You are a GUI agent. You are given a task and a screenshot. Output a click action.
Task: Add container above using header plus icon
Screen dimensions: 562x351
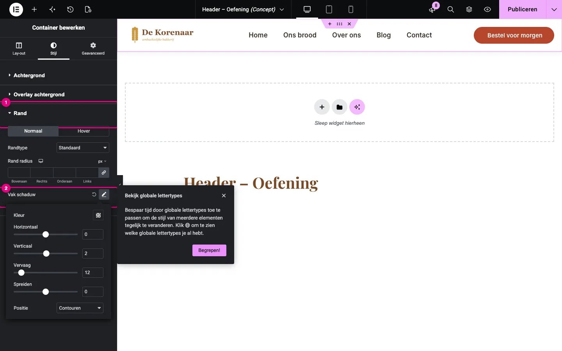tap(330, 24)
